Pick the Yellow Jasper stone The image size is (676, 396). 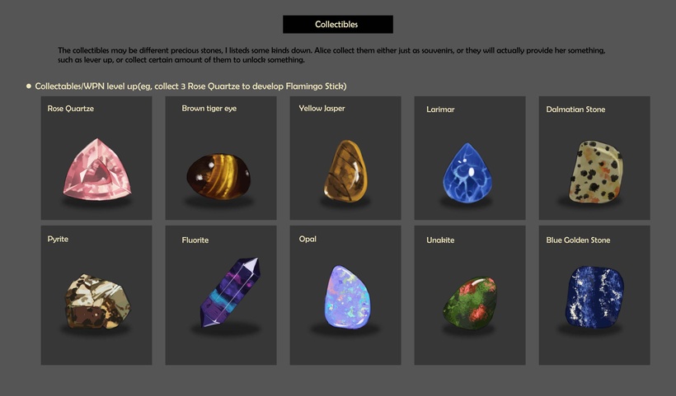click(345, 171)
